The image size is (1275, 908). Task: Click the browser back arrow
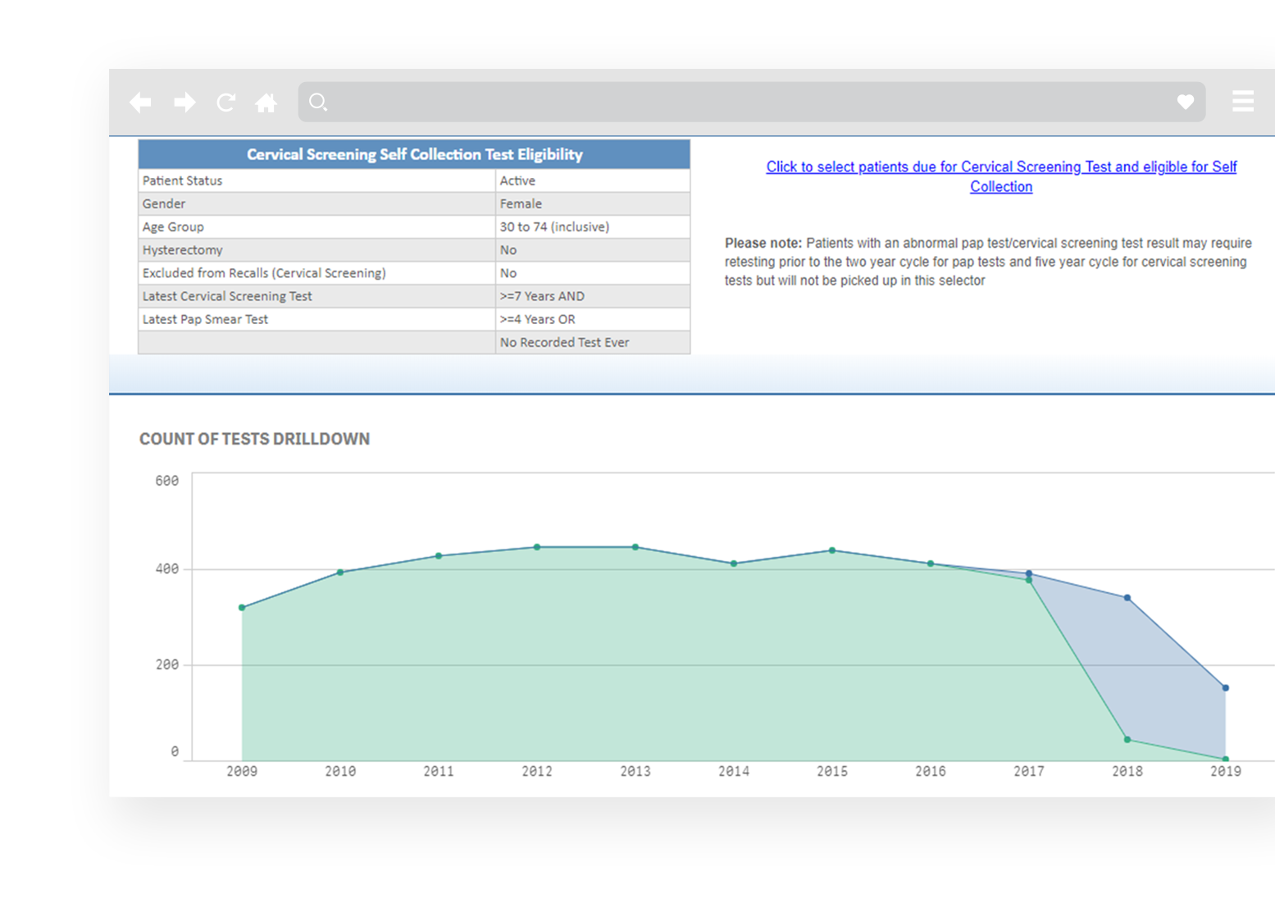(140, 103)
